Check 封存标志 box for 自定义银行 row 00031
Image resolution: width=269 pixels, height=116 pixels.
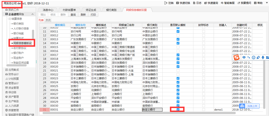[x=203, y=110]
